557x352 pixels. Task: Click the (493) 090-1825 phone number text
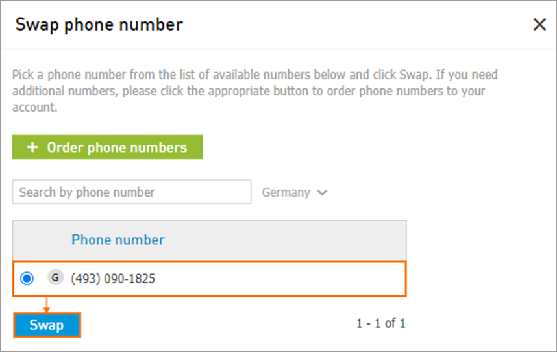click(x=112, y=279)
